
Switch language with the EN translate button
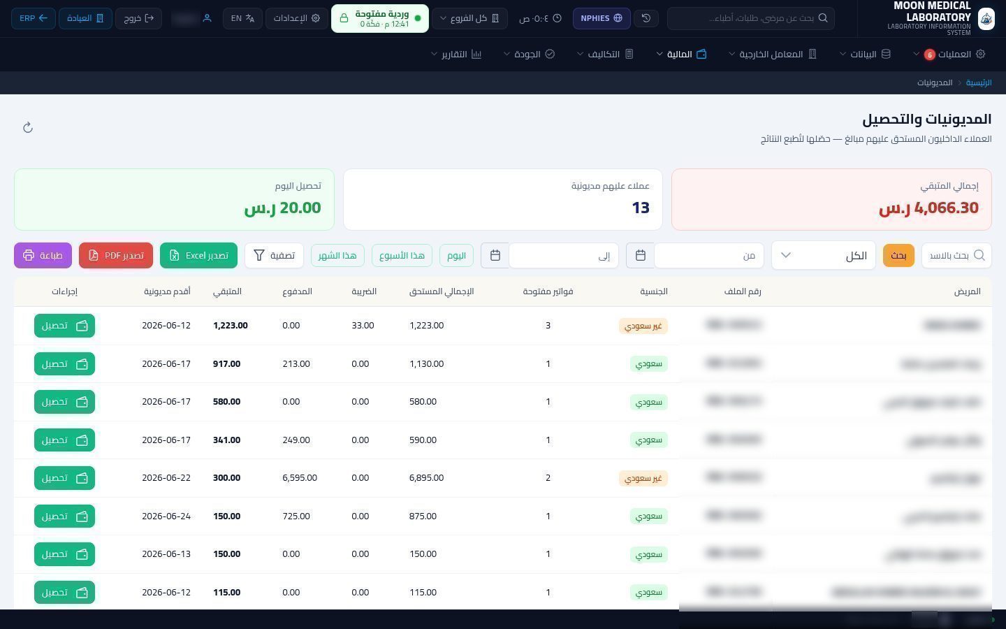243,18
